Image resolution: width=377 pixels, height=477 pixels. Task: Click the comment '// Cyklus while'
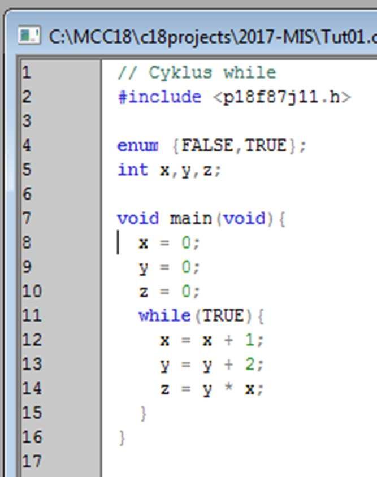point(197,73)
